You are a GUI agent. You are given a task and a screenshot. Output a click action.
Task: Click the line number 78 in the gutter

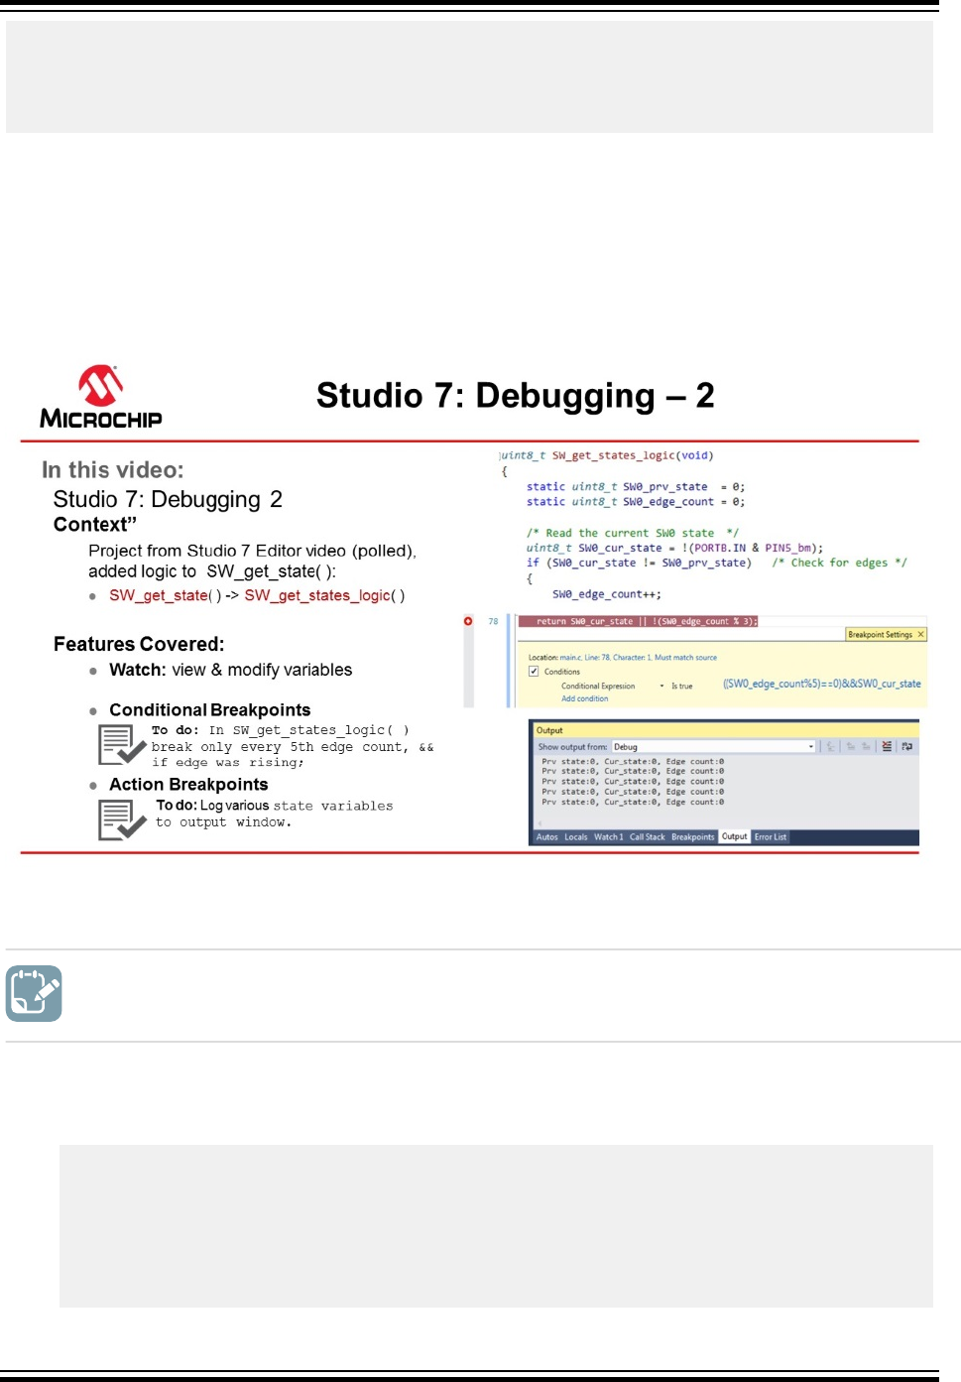(493, 621)
